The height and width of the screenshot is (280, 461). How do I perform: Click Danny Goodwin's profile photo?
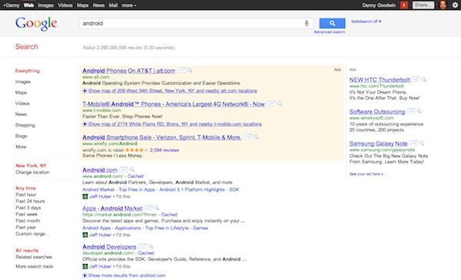pyautogui.click(x=443, y=5)
